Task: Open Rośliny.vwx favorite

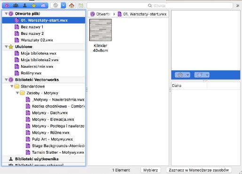Action: pos(44,73)
